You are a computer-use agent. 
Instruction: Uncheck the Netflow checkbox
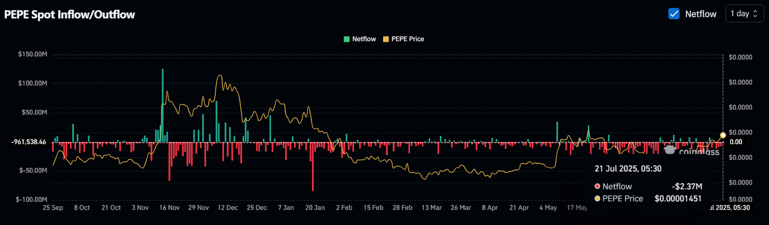(x=674, y=13)
